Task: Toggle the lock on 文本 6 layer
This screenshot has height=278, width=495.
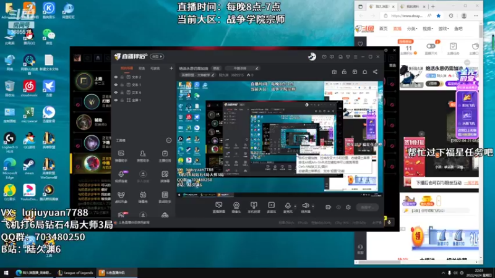Action: pos(122,92)
